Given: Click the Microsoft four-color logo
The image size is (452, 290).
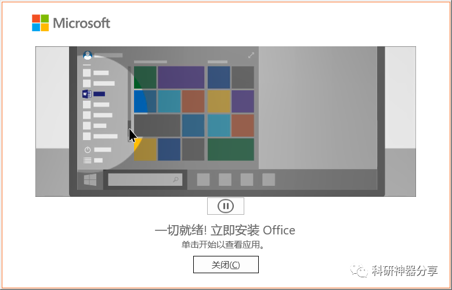Looking at the screenshot, I should [x=41, y=23].
